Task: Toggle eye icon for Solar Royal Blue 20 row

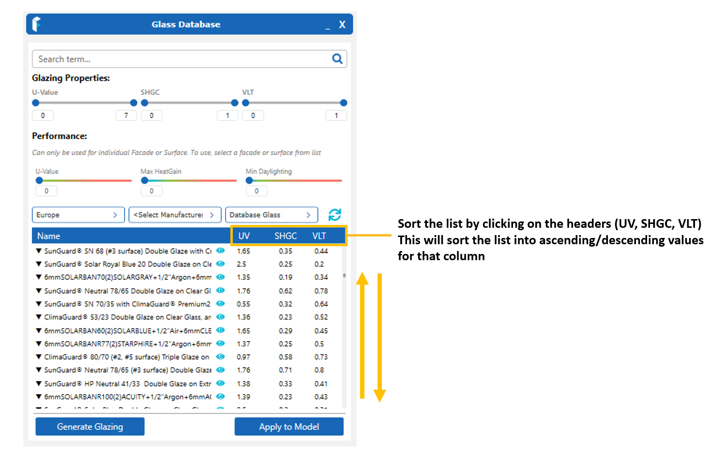Action: pos(221,264)
